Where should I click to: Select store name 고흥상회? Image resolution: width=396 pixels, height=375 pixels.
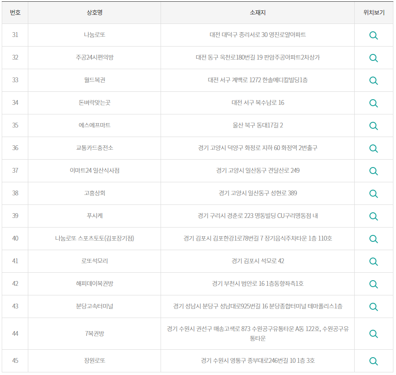point(94,193)
